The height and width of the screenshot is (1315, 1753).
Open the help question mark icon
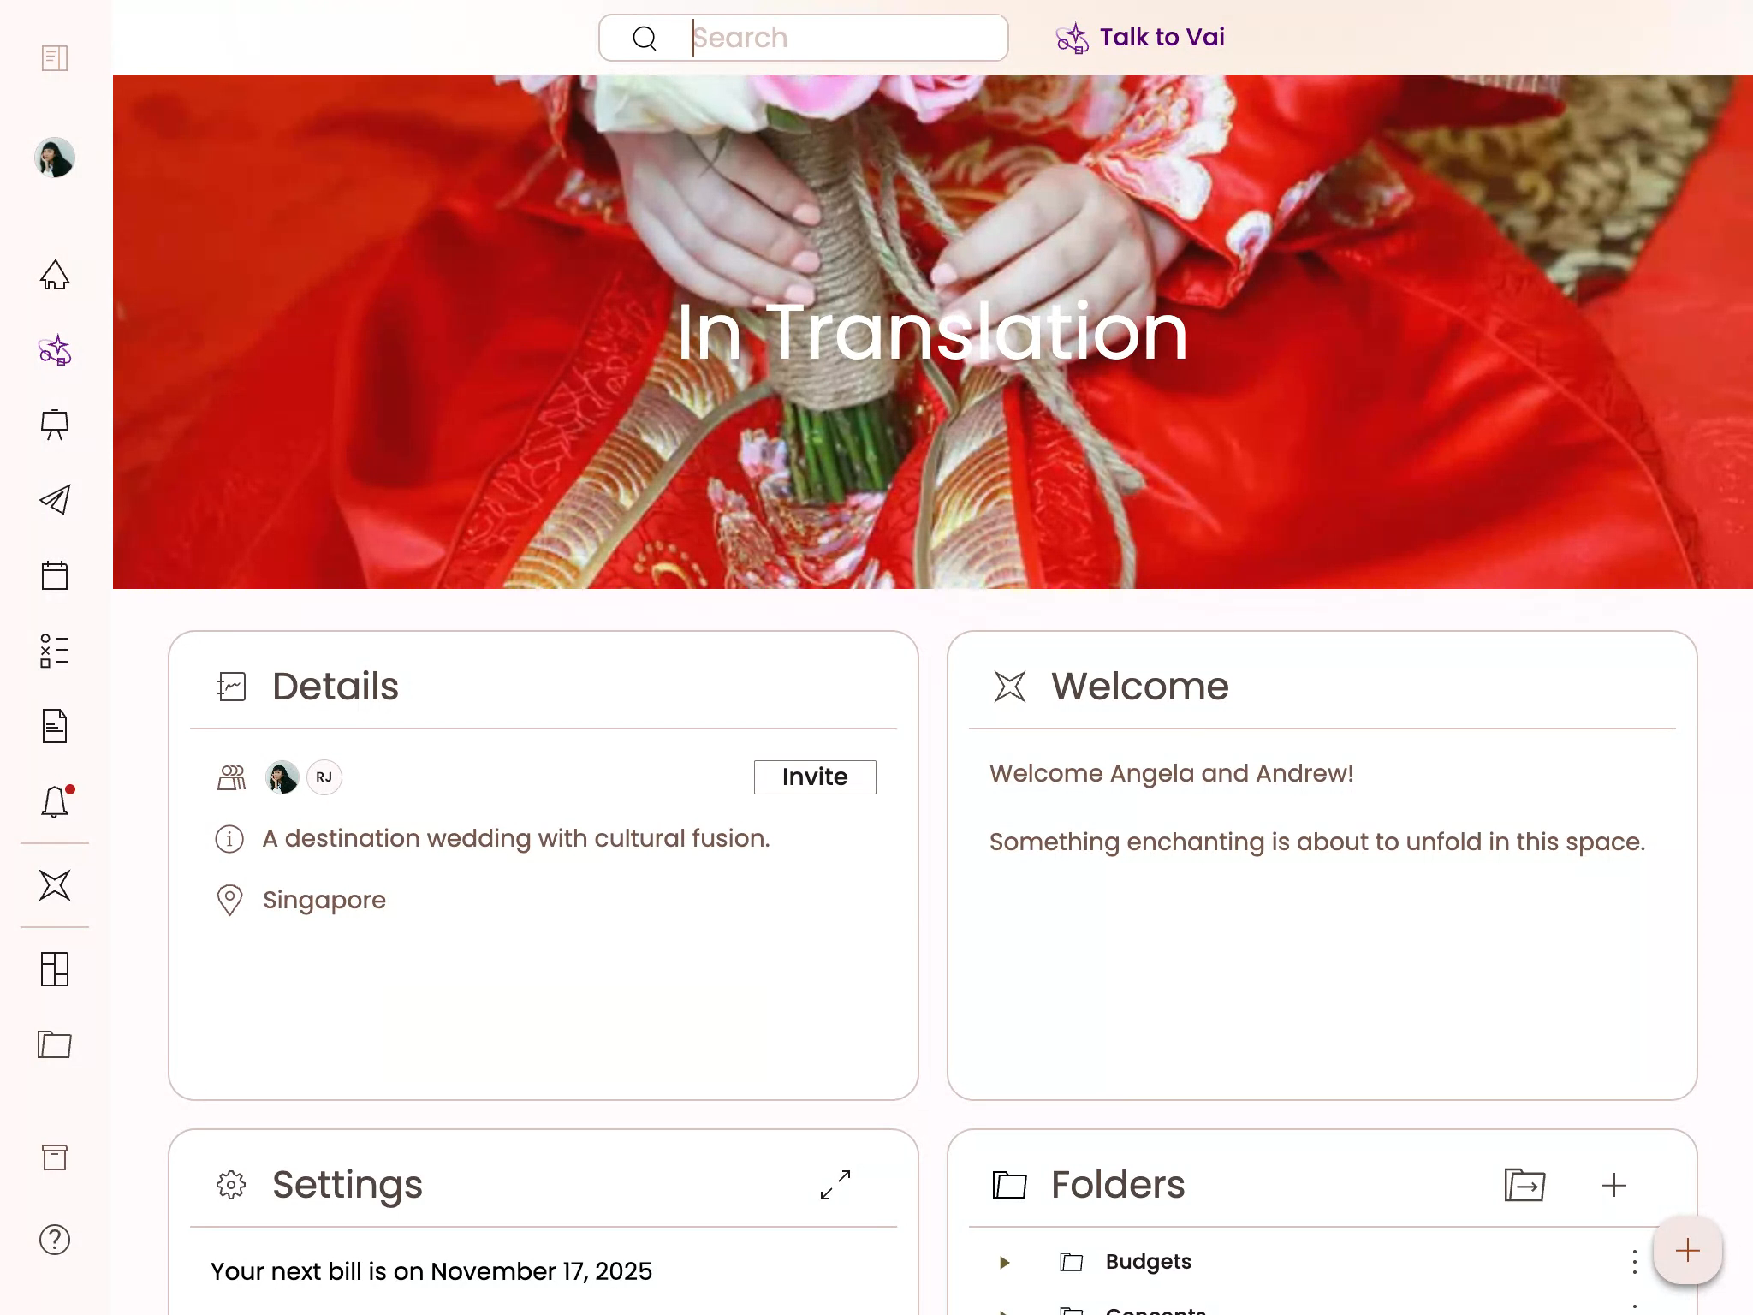coord(55,1240)
